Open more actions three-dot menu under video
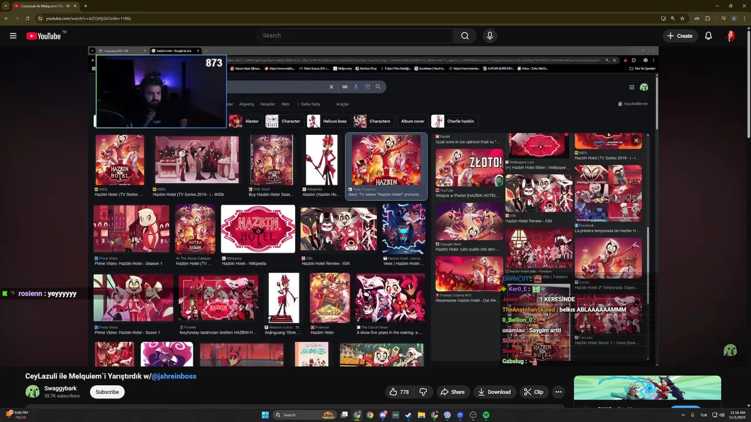Screen dimensions: 751x422 tap(559, 392)
